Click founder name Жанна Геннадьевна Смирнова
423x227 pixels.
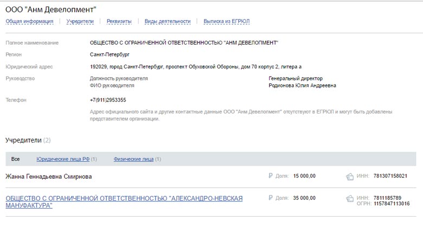click(49, 176)
